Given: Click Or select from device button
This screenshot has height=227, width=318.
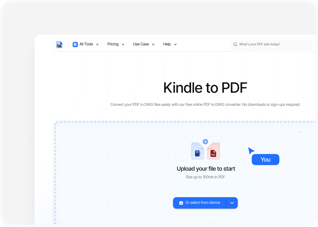Looking at the screenshot, I should tap(200, 203).
